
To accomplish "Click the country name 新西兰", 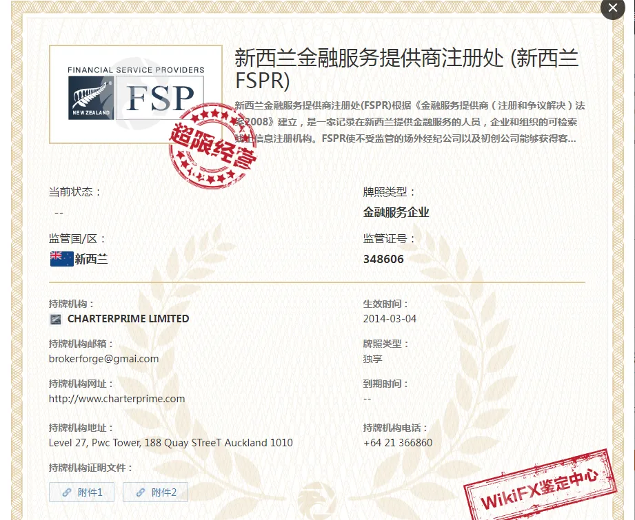I will point(92,259).
